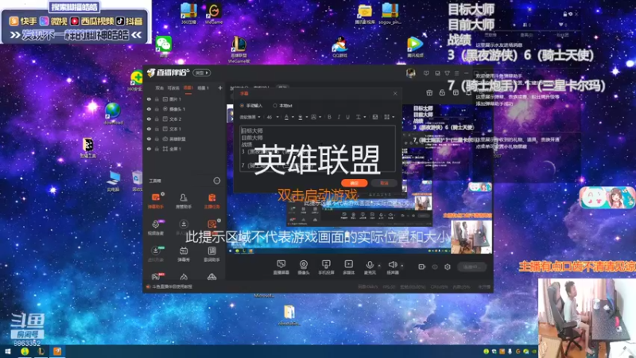This screenshot has height=358, width=636.
Task: Click the toolbox more options circle icon
Action: coord(217,181)
